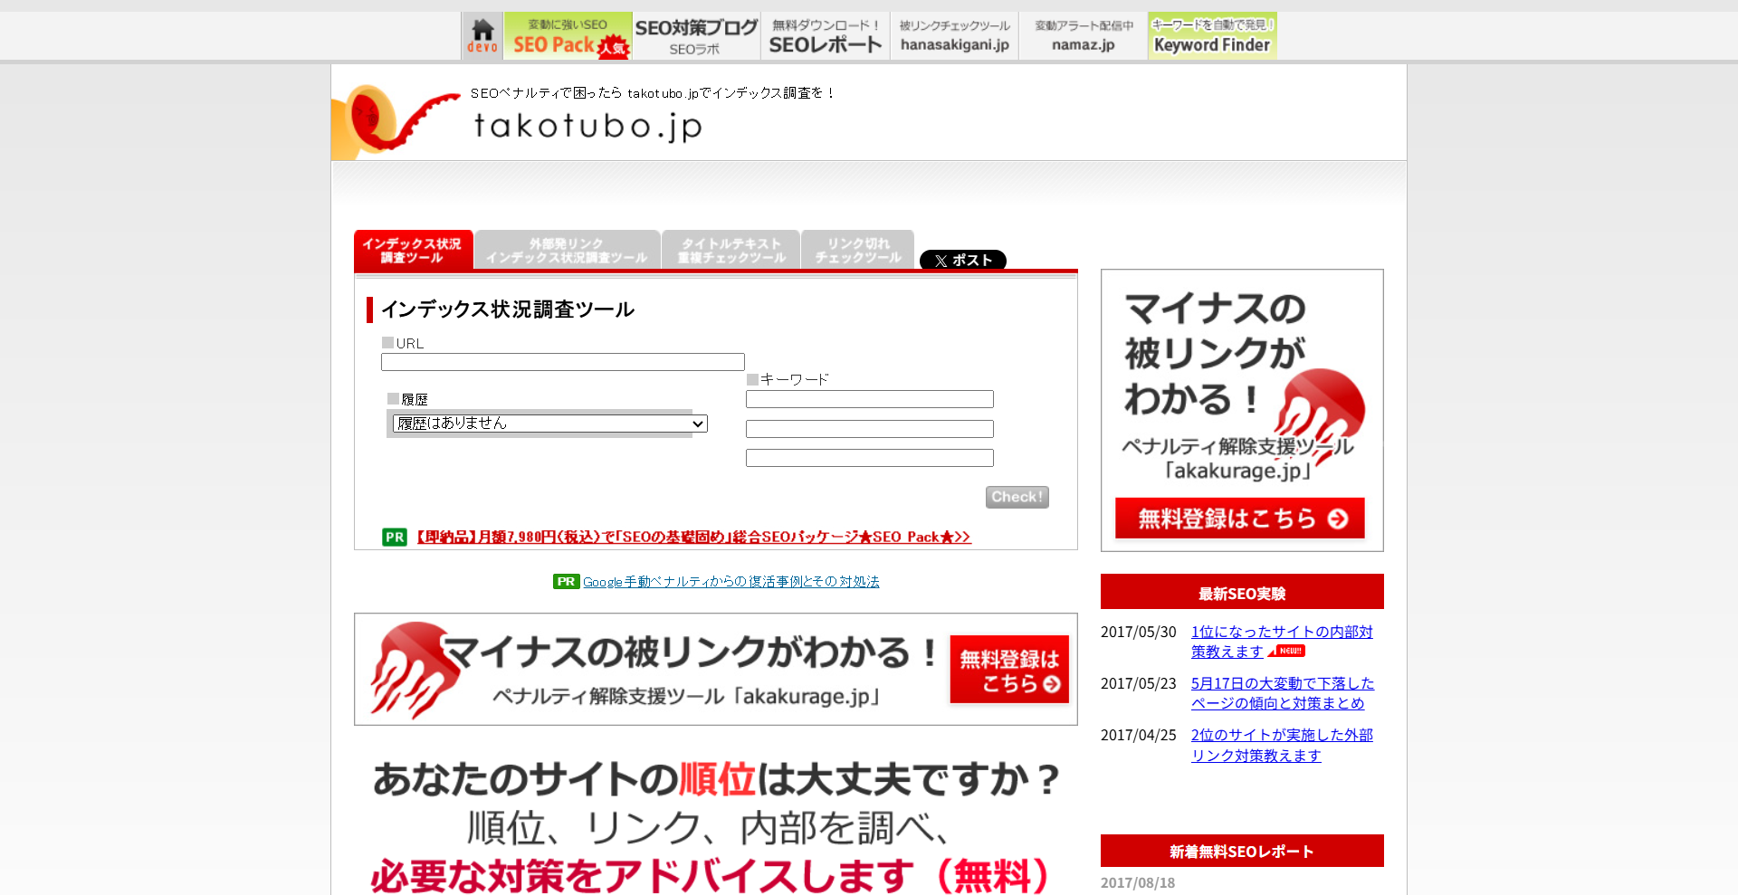Open the リンク切れチェックツール tab
This screenshot has width=1738, height=895.
pos(857,251)
